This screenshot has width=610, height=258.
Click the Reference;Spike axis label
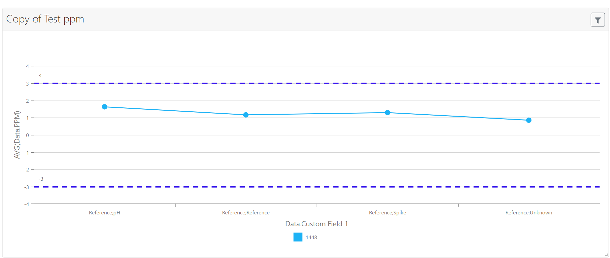388,213
